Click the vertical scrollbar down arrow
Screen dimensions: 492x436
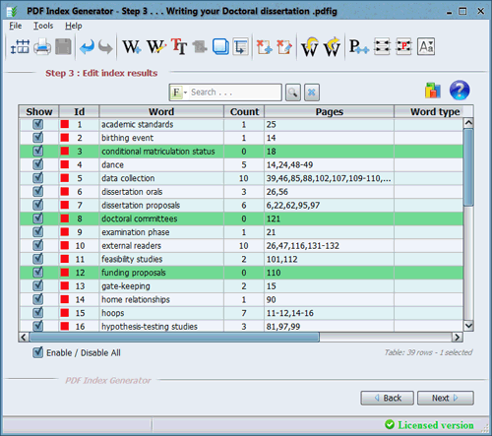click(468, 326)
